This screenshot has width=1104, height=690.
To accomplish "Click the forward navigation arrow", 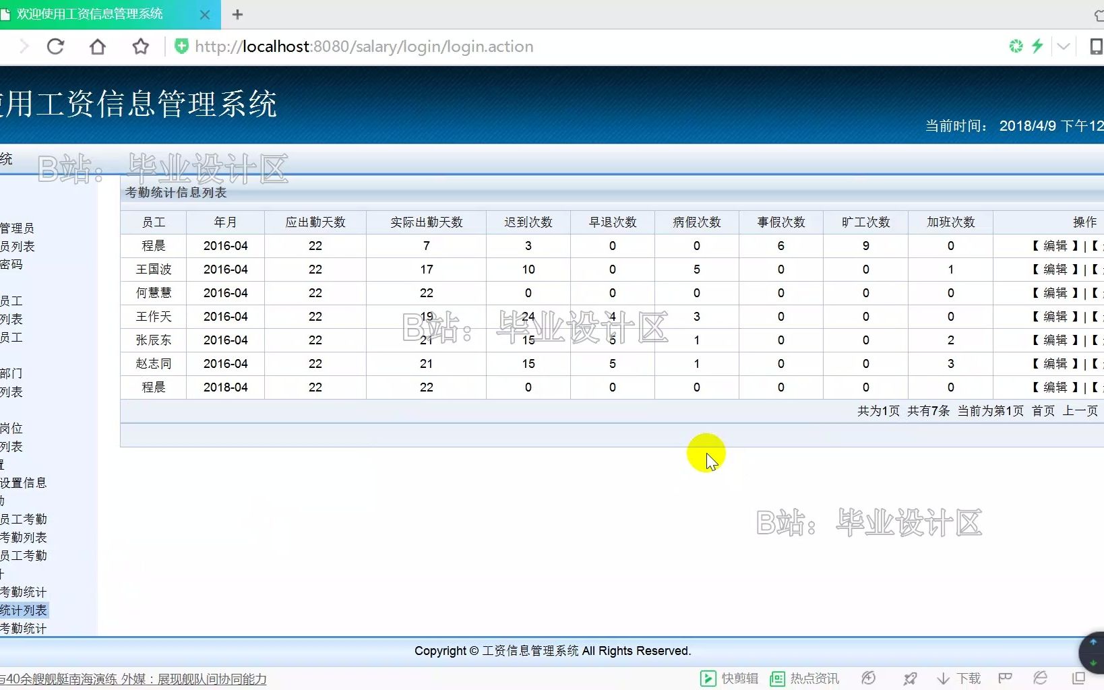I will point(24,46).
